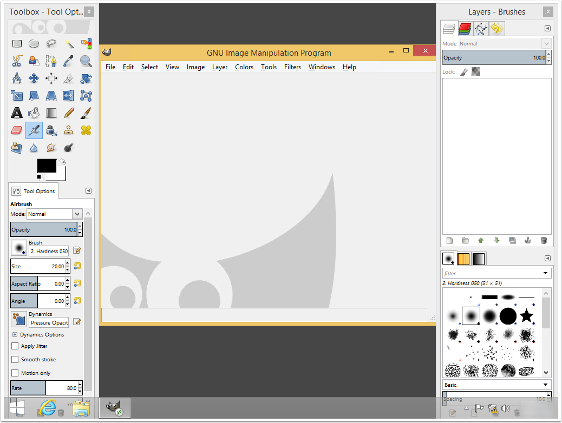562x423 pixels.
Task: Switch to the Channels tab
Action: 465,29
